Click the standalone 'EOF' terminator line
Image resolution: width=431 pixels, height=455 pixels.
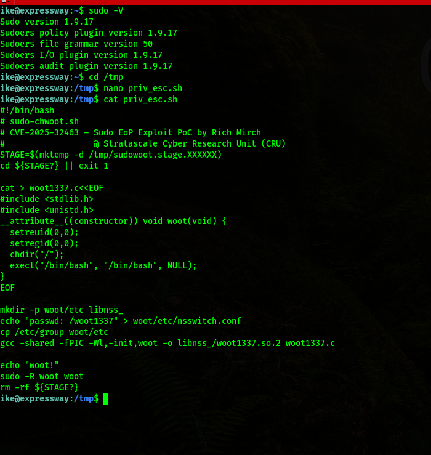click(x=7, y=288)
